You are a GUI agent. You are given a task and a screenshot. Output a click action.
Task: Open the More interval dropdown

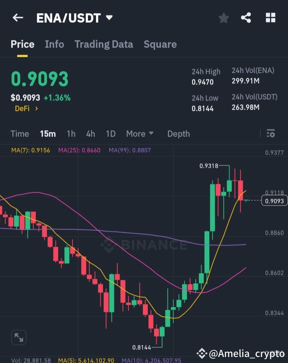pyautogui.click(x=140, y=133)
